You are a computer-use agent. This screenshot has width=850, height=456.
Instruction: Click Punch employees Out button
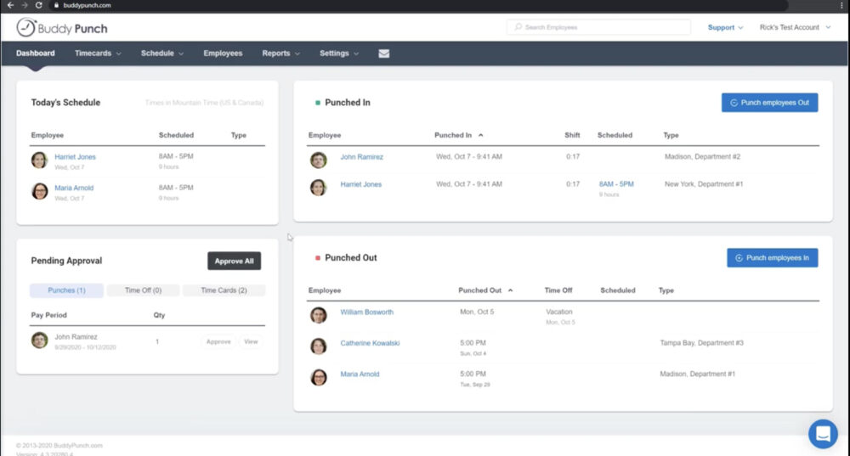click(x=769, y=103)
